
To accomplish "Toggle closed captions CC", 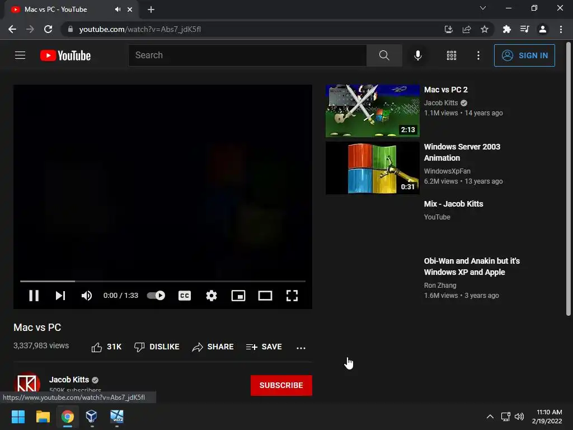I will [x=185, y=296].
